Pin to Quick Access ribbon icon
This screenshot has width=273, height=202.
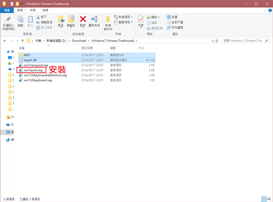8,19
